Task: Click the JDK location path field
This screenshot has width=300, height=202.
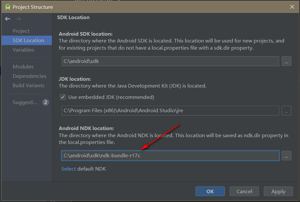Action: (170, 111)
